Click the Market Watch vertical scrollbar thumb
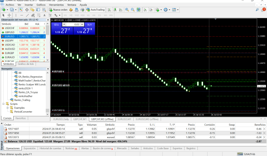 pos(48,31)
